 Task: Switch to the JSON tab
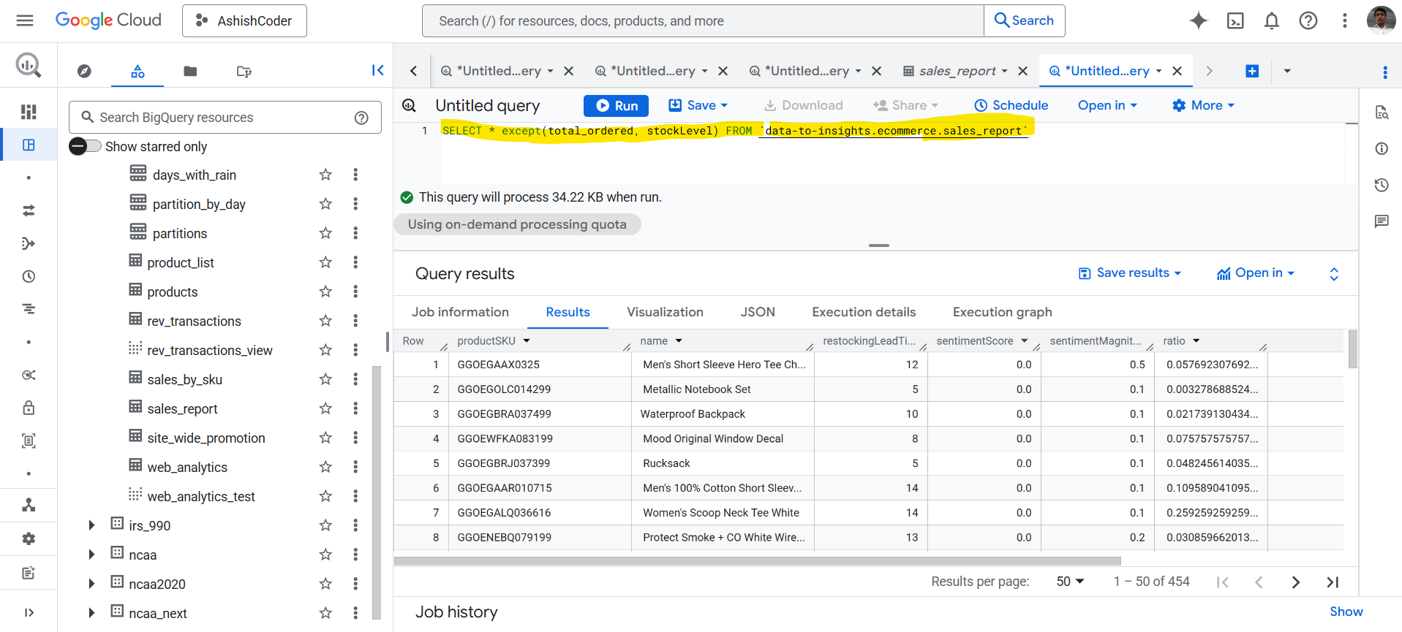coord(758,312)
